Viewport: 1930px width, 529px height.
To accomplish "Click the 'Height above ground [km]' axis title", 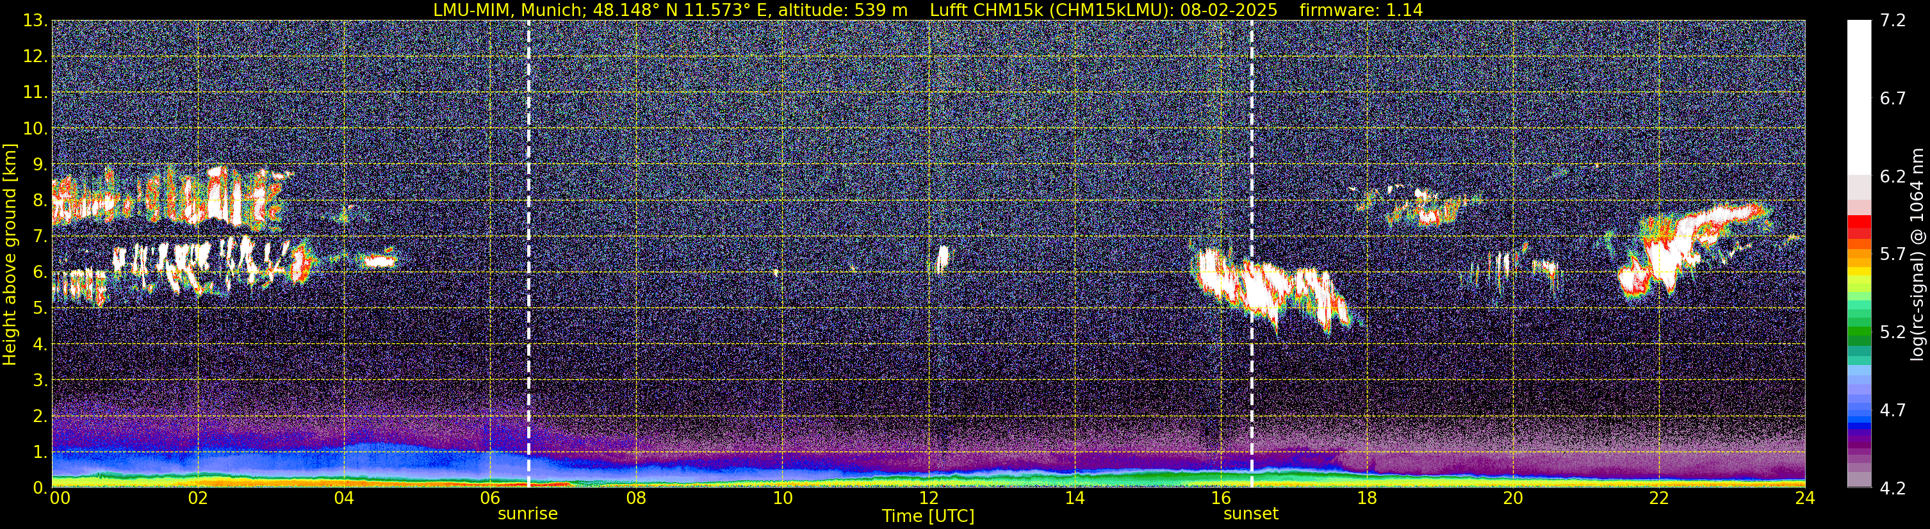I will point(10,254).
